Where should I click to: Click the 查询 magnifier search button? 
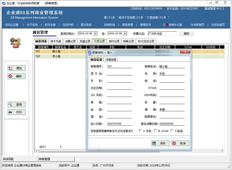click(16, 105)
